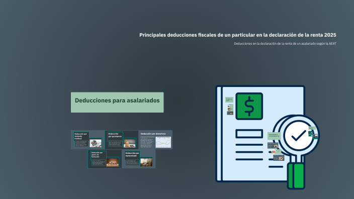Image resolution: width=354 pixels, height=199 pixels.
Task: Click the house photo in vivienda habitual slide
Action: point(95,143)
